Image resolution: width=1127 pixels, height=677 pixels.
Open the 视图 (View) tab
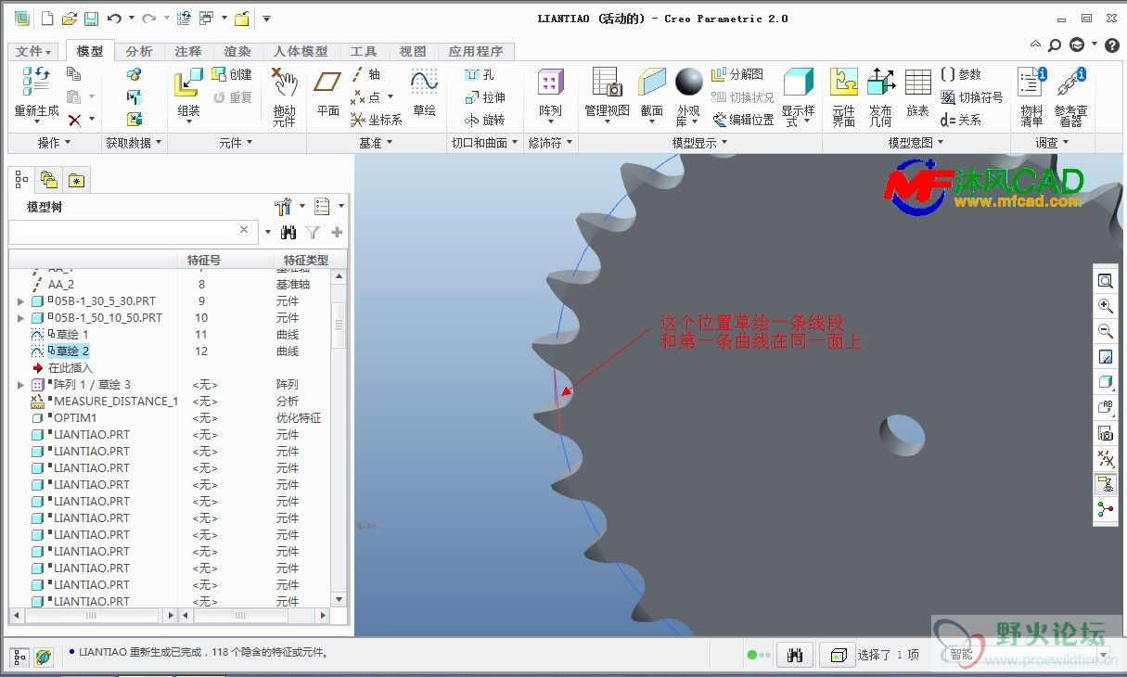(x=413, y=52)
